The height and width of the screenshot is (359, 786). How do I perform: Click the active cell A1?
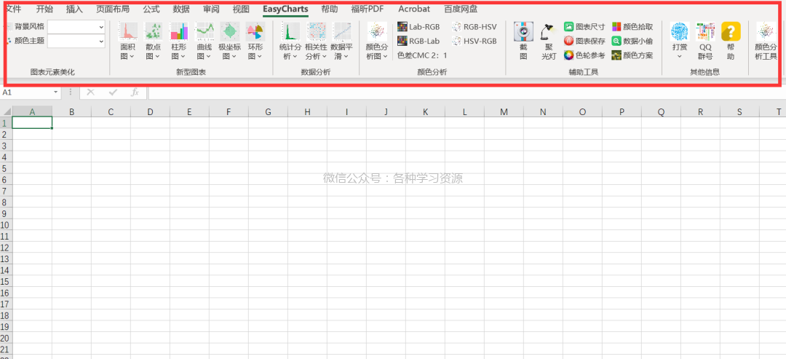[32, 123]
